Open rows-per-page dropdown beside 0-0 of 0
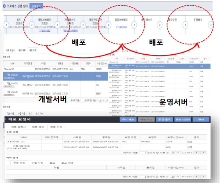 (175, 177)
